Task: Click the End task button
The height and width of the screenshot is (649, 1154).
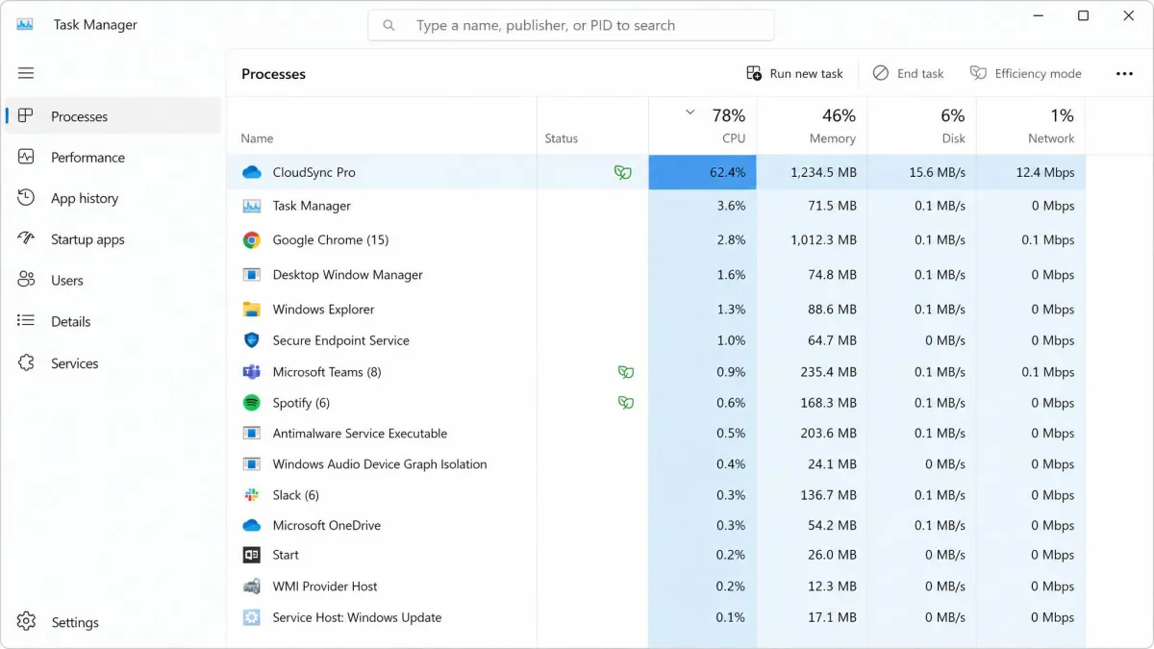Action: (x=909, y=74)
